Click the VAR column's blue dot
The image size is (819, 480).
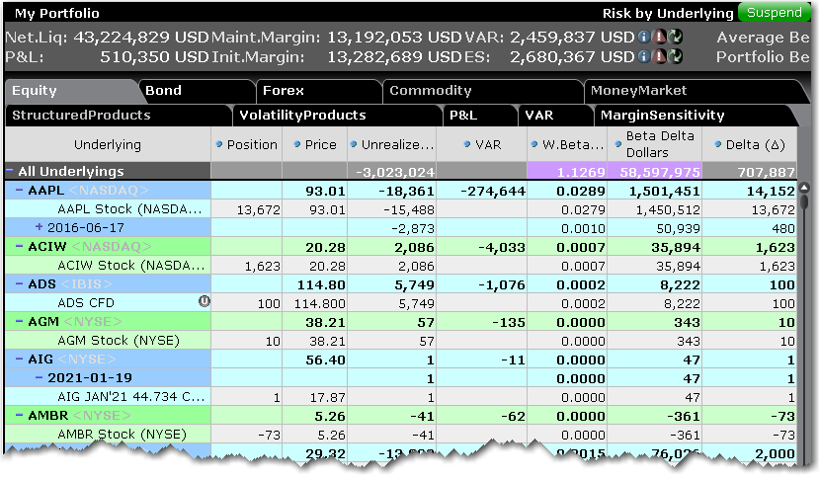[467, 144]
